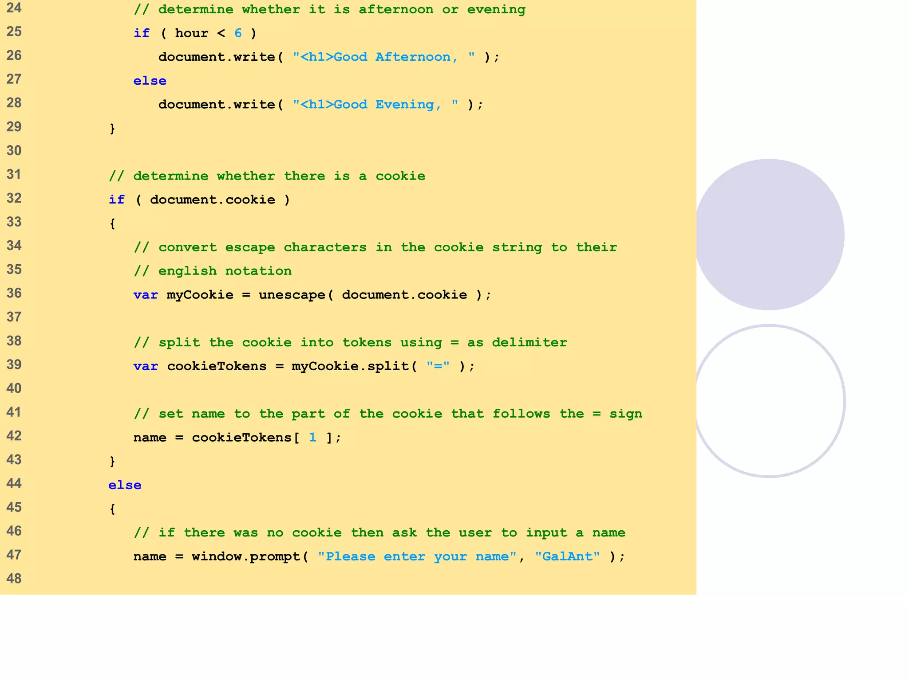Click the comment 'split the cookie into tokens'

pos(350,342)
